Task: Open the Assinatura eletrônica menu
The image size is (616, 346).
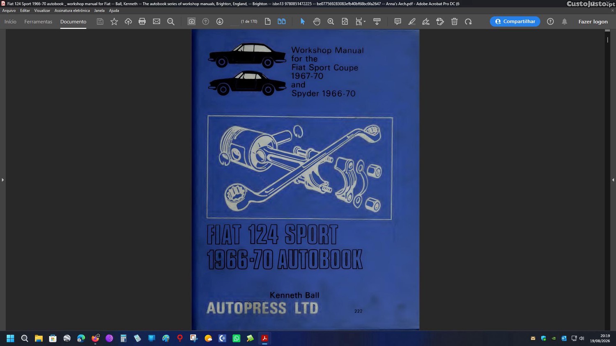Action: pyautogui.click(x=72, y=11)
